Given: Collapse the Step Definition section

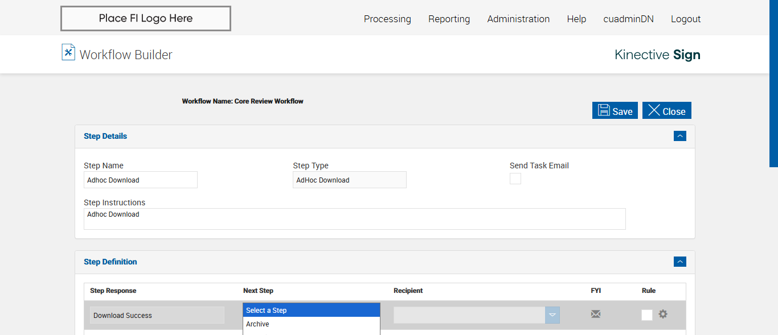Looking at the screenshot, I should [x=679, y=262].
